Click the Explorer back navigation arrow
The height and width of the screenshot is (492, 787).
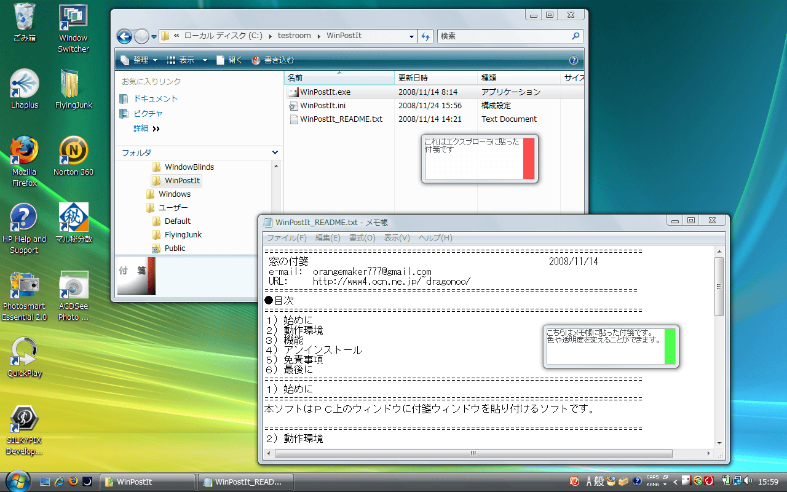point(124,36)
